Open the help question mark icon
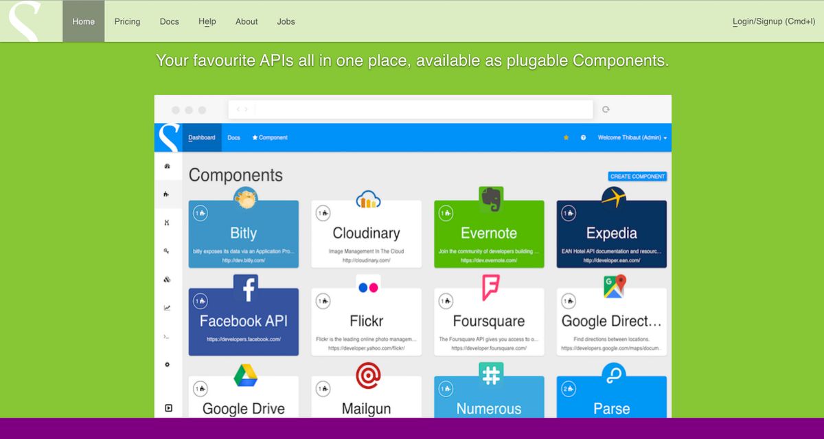This screenshot has height=439, width=824. (583, 137)
